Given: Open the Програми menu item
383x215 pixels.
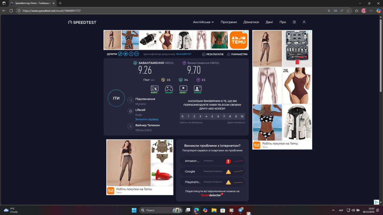Looking at the screenshot, I should pyautogui.click(x=229, y=22).
